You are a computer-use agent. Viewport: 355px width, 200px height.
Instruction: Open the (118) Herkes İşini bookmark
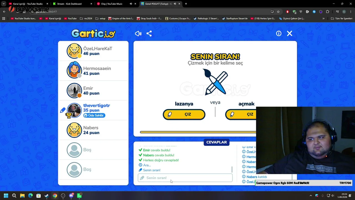click(263, 19)
